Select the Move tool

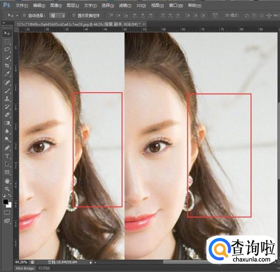(x=7, y=33)
